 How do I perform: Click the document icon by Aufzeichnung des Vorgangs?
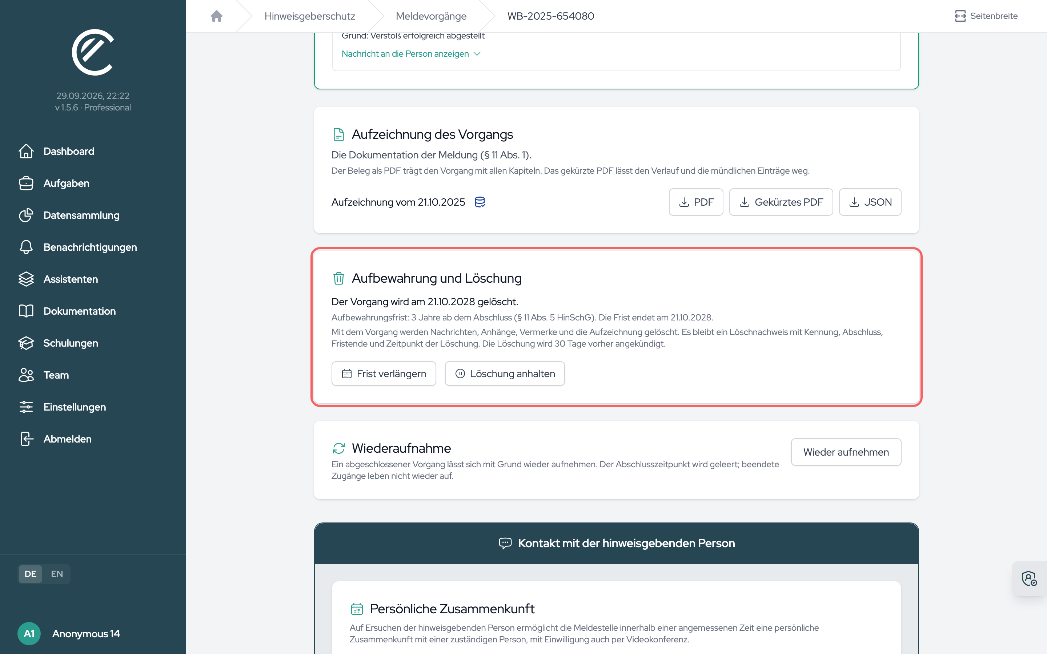tap(338, 134)
